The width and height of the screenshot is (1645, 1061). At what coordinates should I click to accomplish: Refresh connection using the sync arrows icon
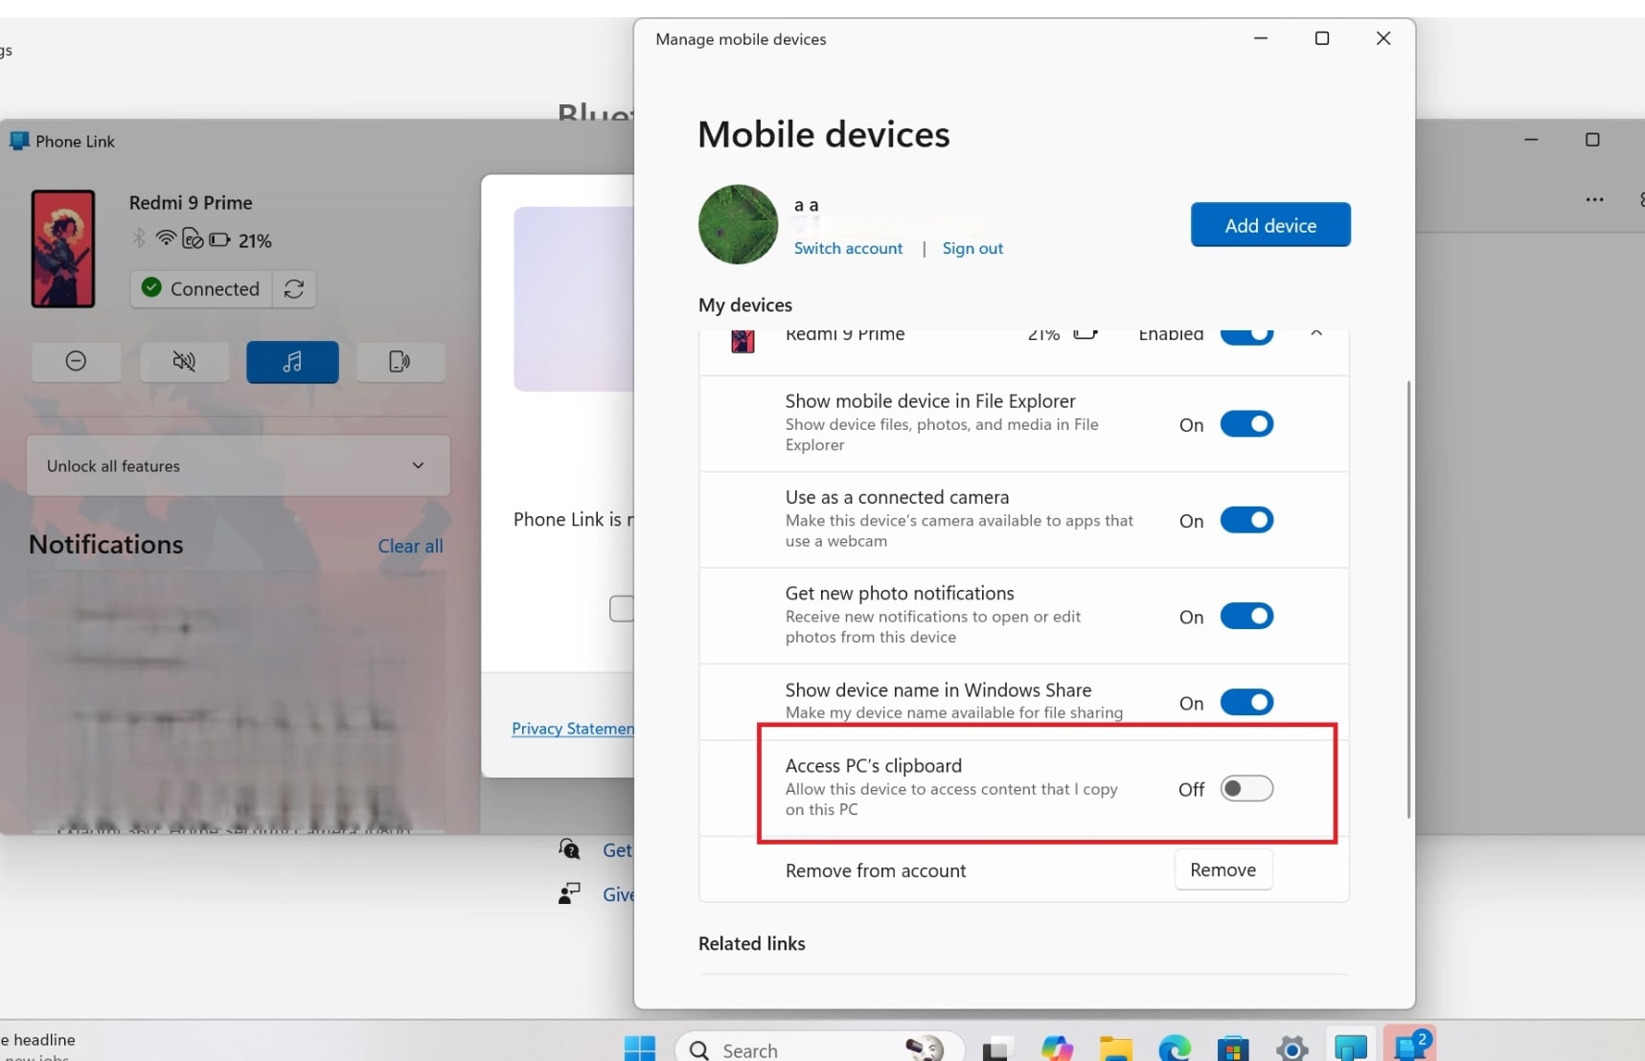click(x=294, y=289)
